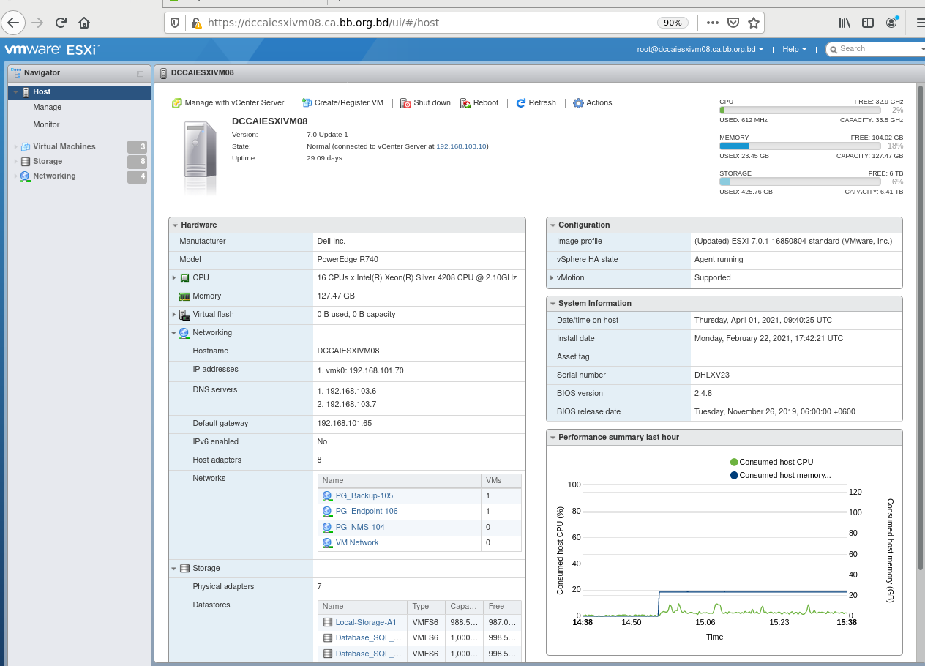Open vCenter Server link 192.168.103.10
This screenshot has width=925, height=666.
point(461,146)
